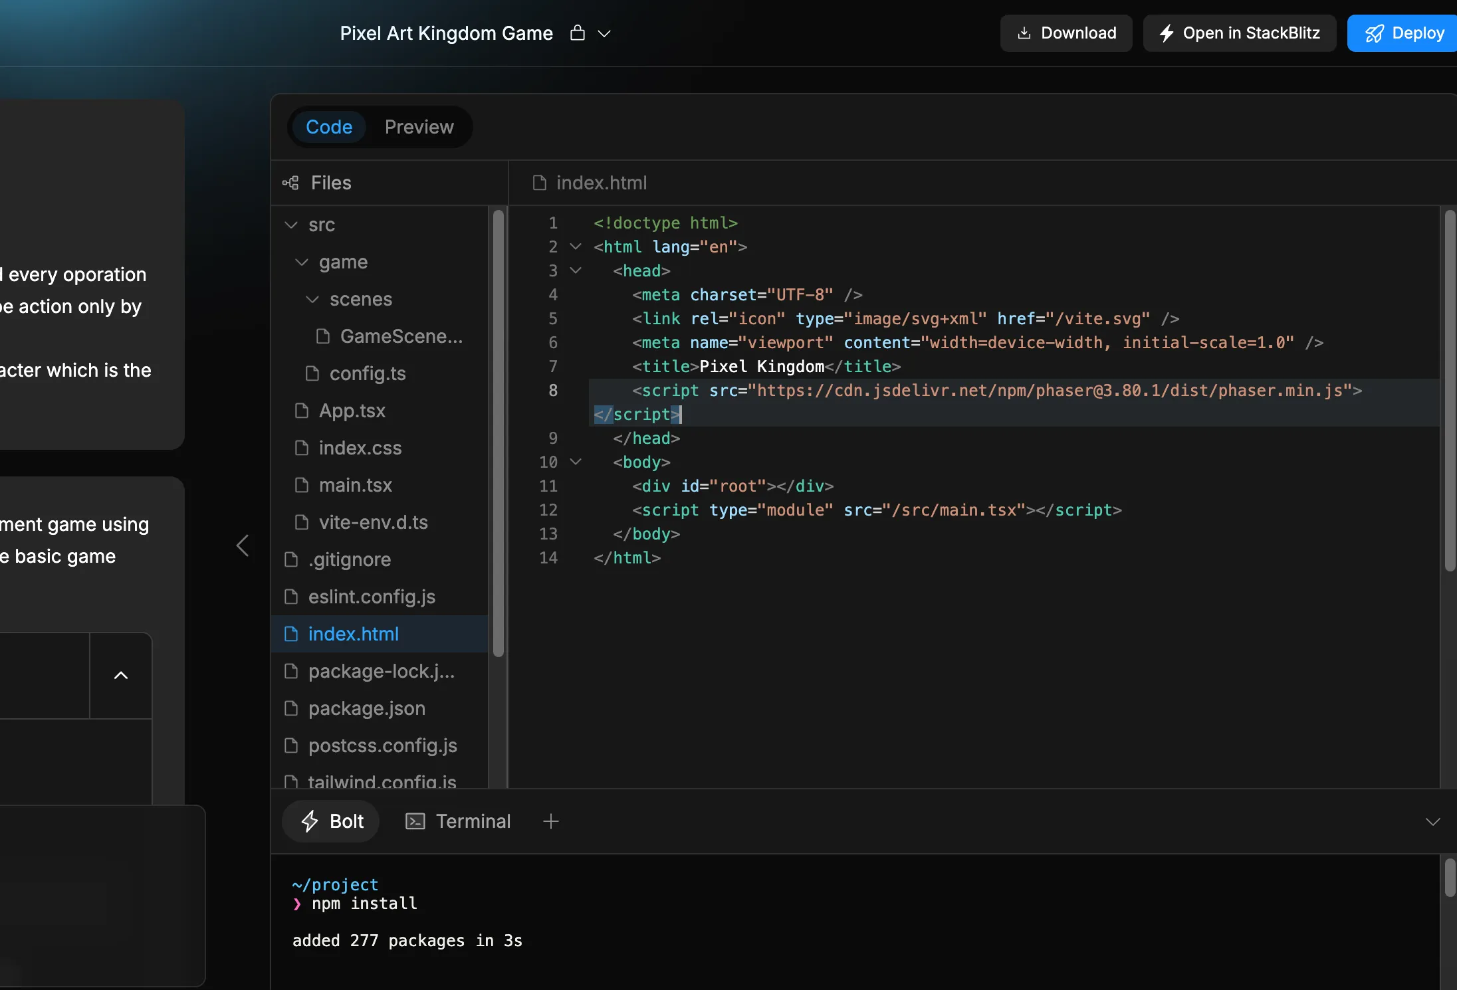Image resolution: width=1457 pixels, height=990 pixels.
Task: Click the file icon next to App.tsx
Action: pos(302,411)
